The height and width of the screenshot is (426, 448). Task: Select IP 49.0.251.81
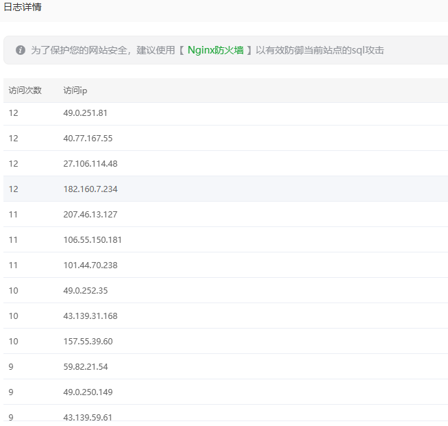click(x=85, y=113)
